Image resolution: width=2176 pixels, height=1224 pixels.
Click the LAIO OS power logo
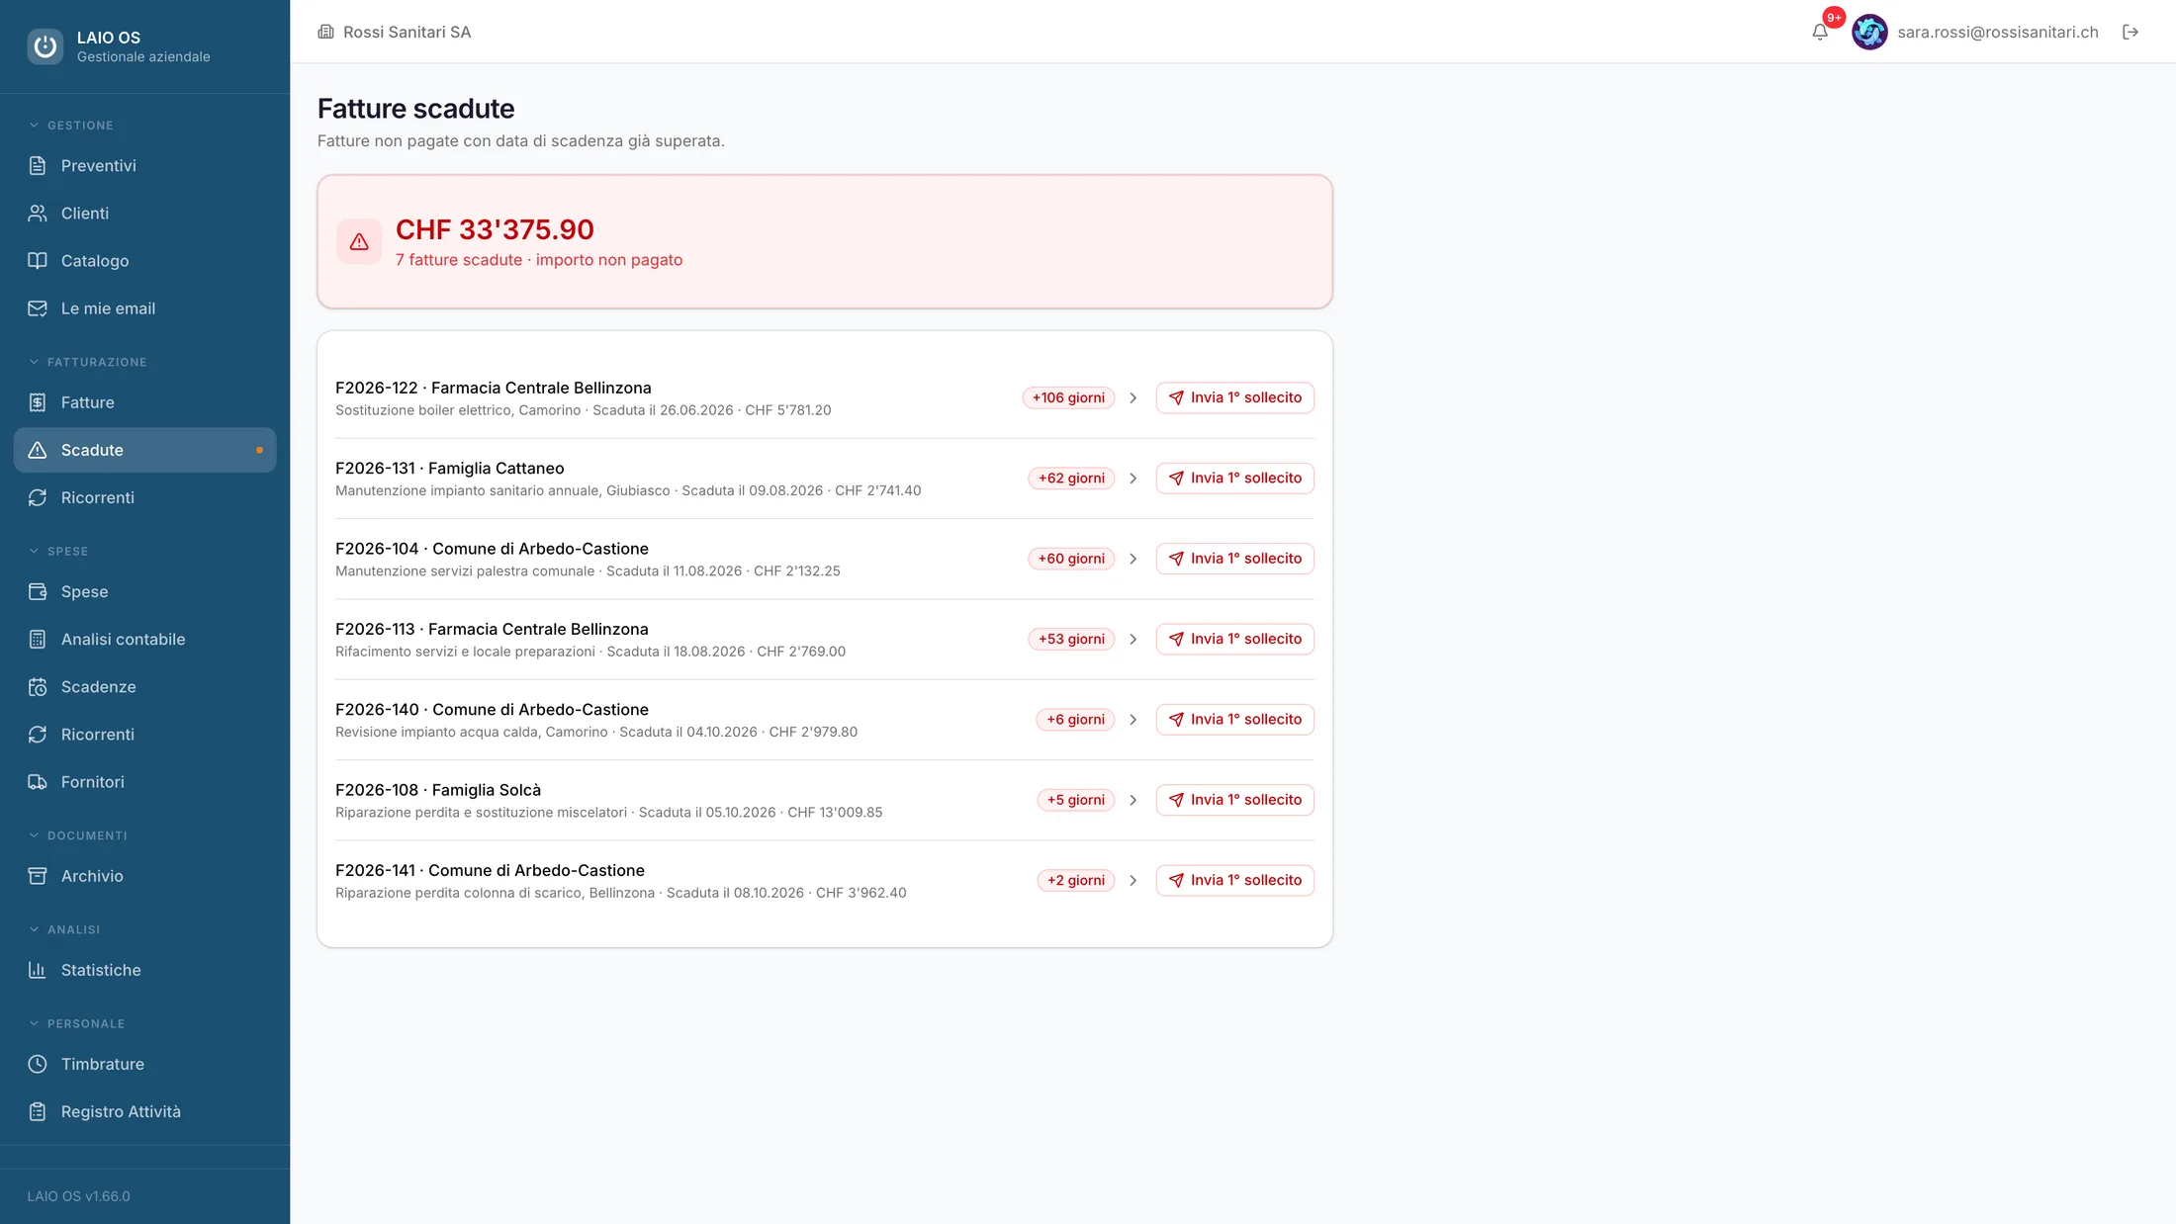coord(45,45)
